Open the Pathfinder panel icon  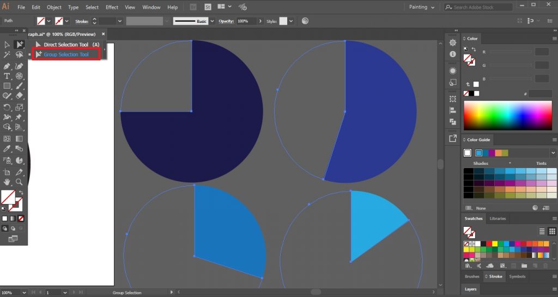point(453,122)
